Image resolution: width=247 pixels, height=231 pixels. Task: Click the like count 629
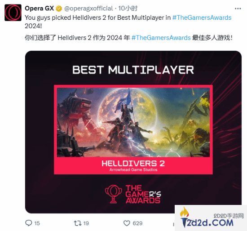pos(137,223)
